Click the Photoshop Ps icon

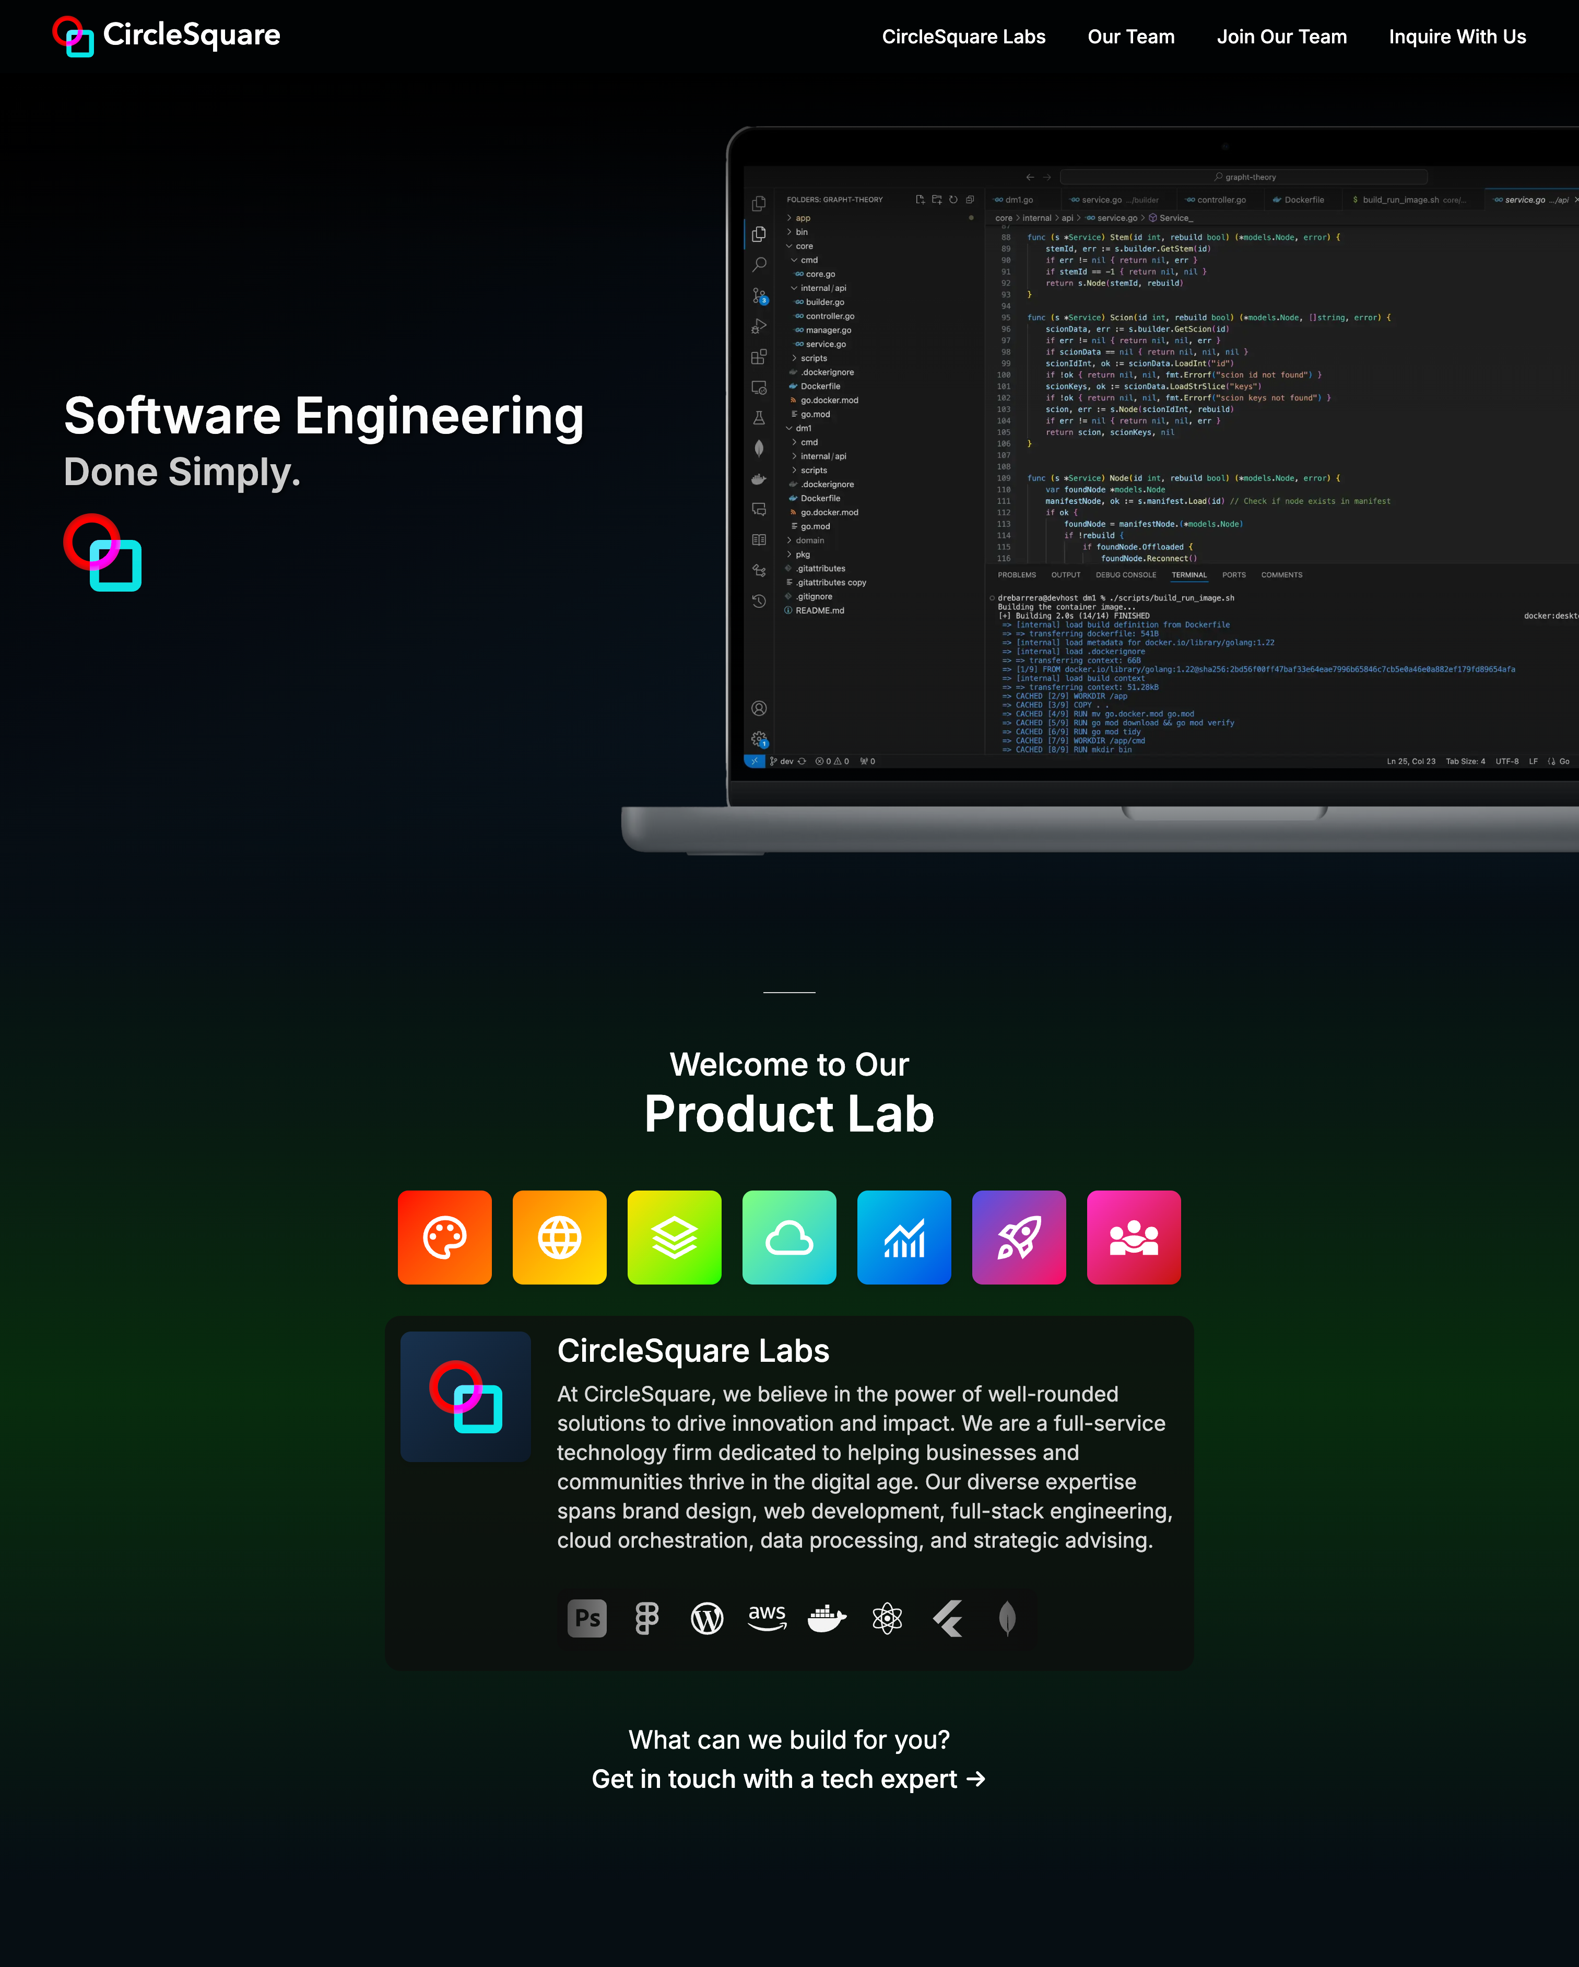point(586,1619)
